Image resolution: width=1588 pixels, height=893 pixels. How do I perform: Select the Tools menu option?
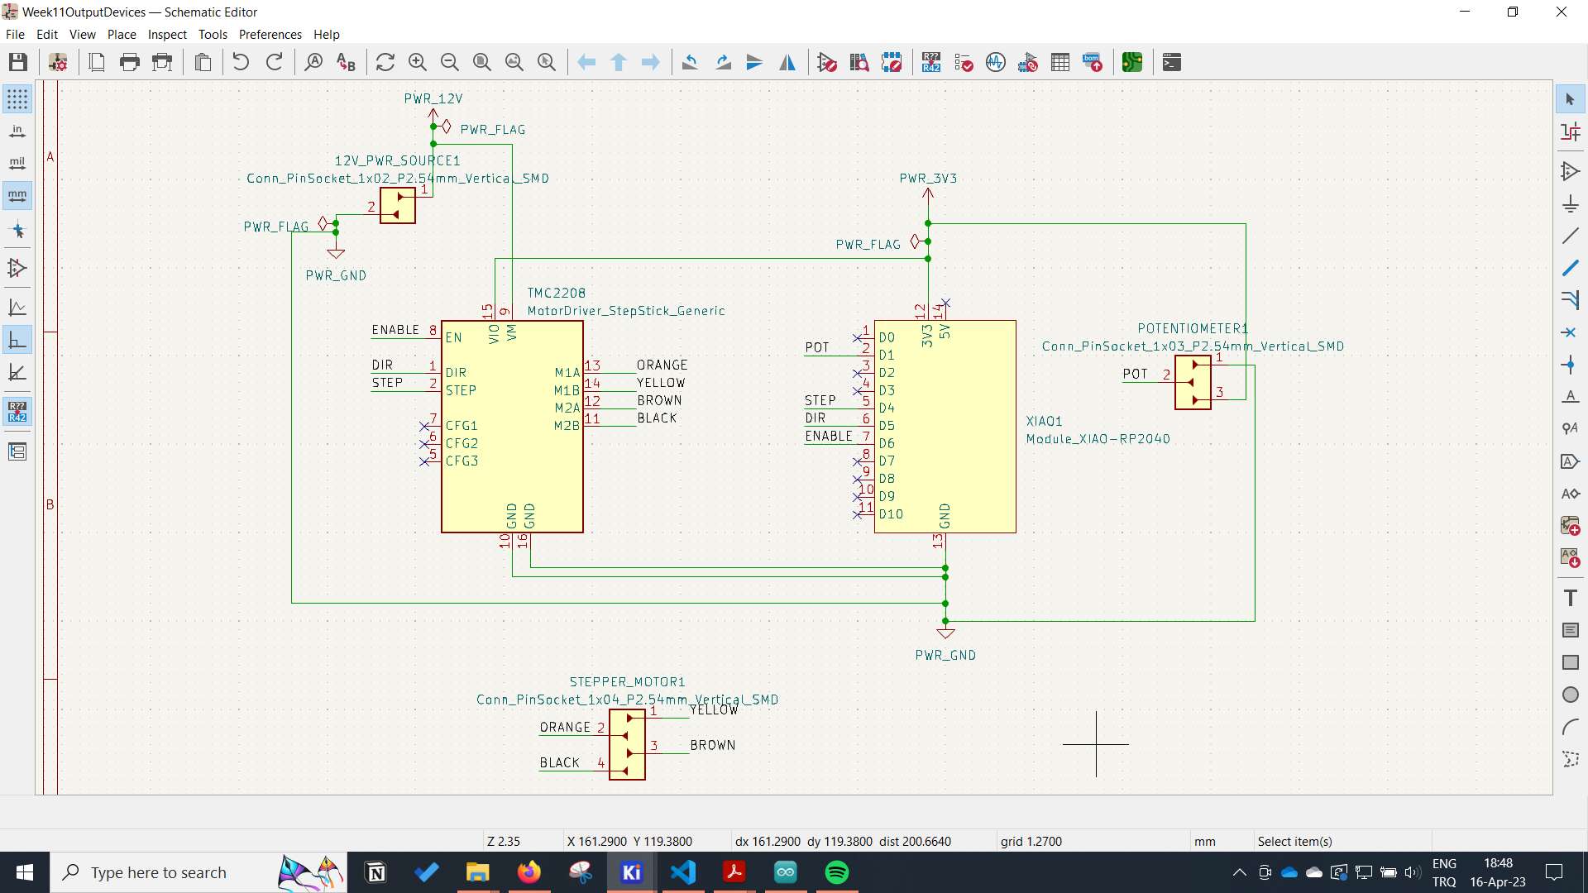212,34
